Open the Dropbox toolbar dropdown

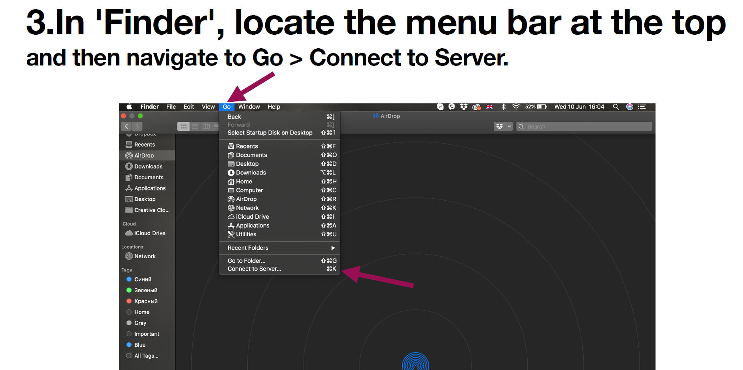click(503, 126)
